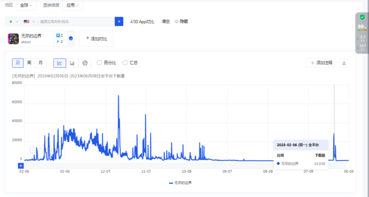Click the 添加注释 button

click(x=321, y=63)
